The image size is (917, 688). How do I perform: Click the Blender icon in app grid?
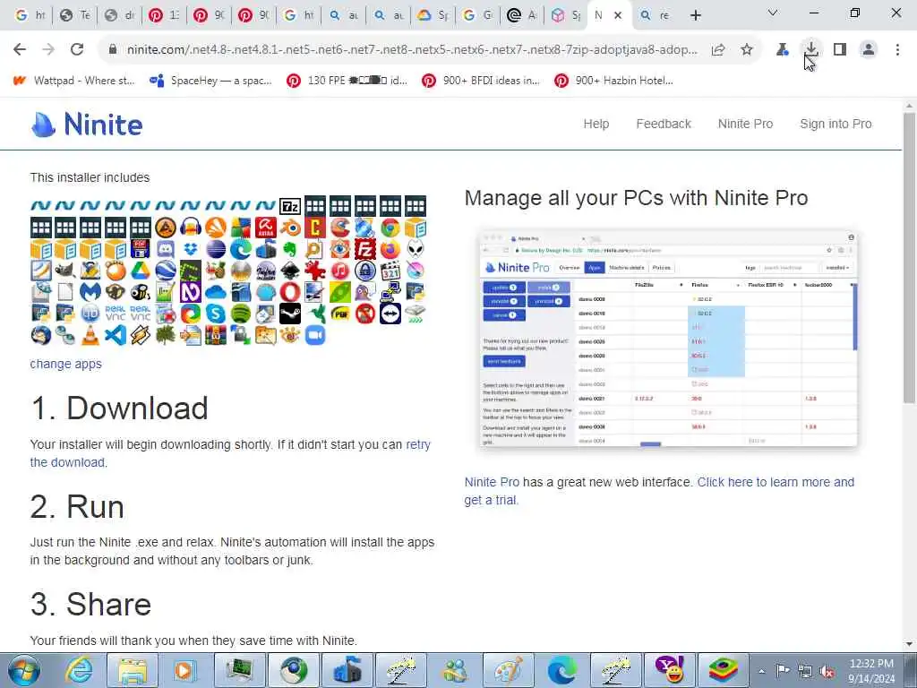point(291,228)
